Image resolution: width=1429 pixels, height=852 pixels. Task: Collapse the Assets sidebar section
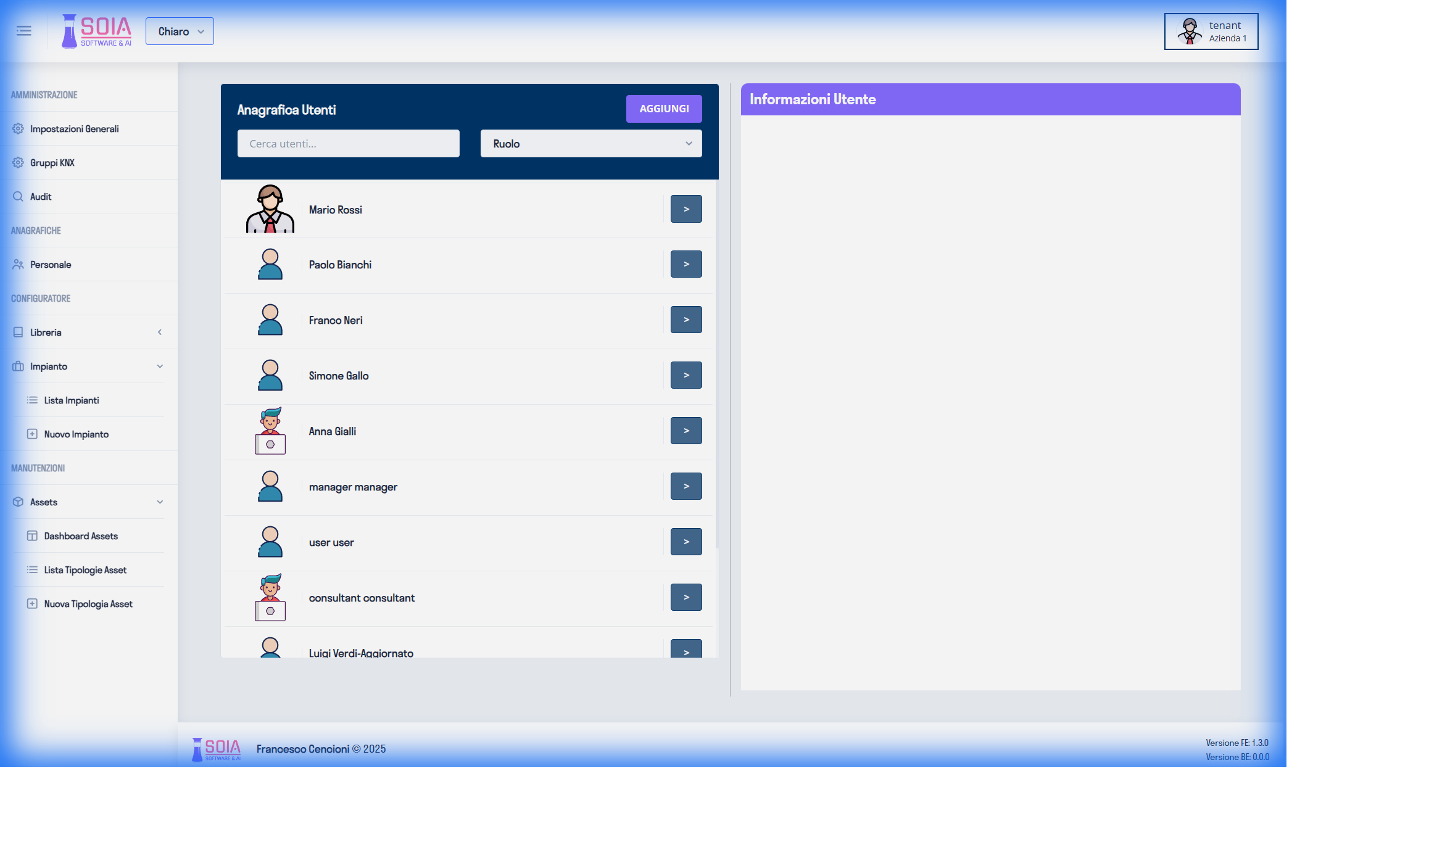160,502
